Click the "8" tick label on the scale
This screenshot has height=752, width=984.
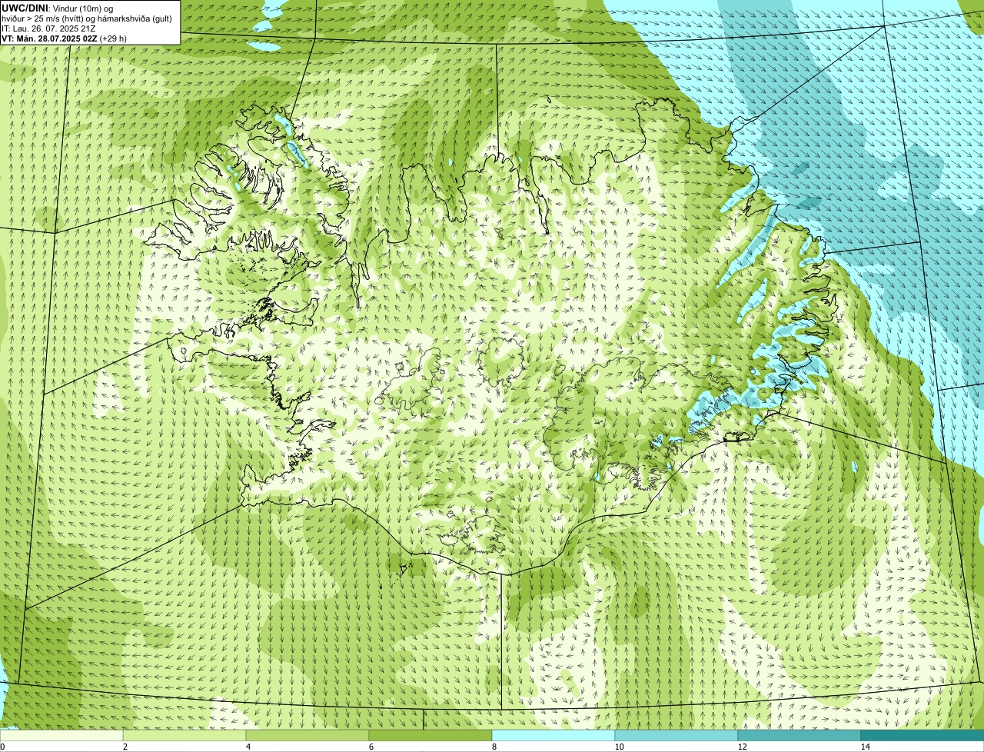click(x=494, y=747)
